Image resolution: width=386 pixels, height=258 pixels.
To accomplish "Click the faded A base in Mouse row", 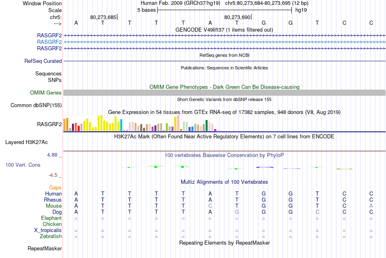I will pos(371,206).
